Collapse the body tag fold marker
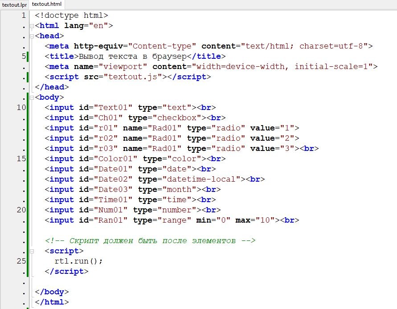This screenshot has width=397, height=309. [32, 98]
